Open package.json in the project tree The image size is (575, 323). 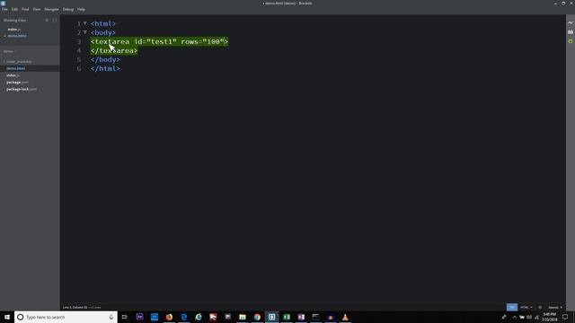(17, 83)
